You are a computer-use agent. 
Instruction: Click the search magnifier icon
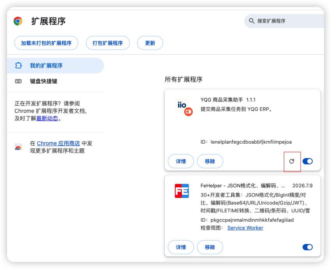pos(252,21)
